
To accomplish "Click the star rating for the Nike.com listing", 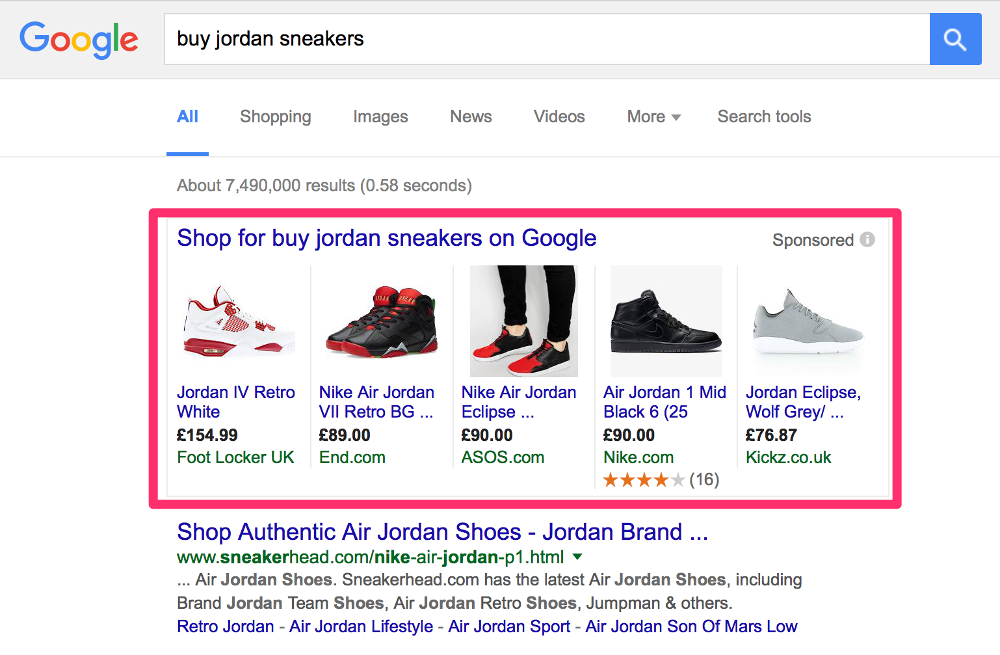I will (x=644, y=479).
